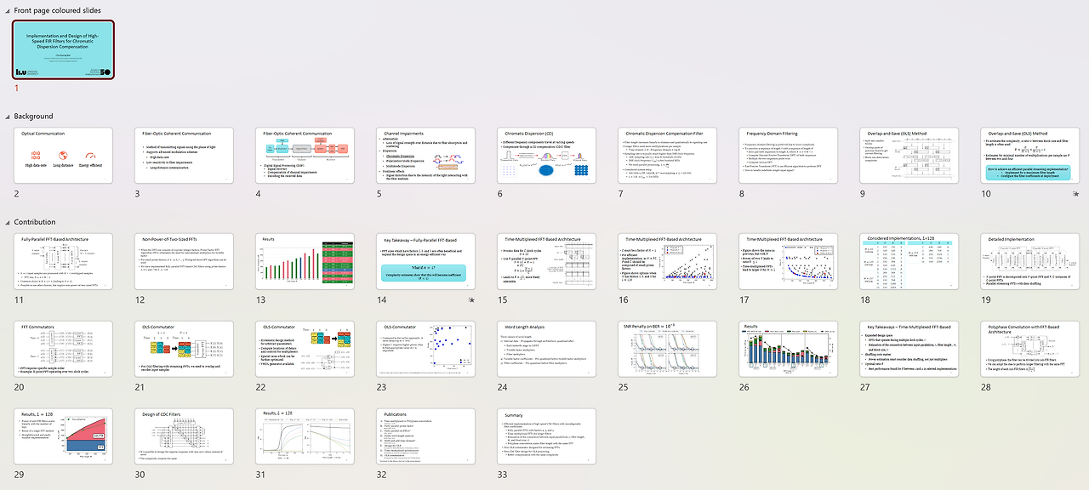Select the Design of CDC Filters slide
The width and height of the screenshot is (1089, 490).
tap(185, 436)
